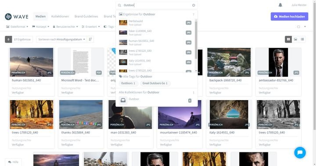Select the Great Outdoors Go tag chip
Screen dimensions: 316x166
point(155,83)
